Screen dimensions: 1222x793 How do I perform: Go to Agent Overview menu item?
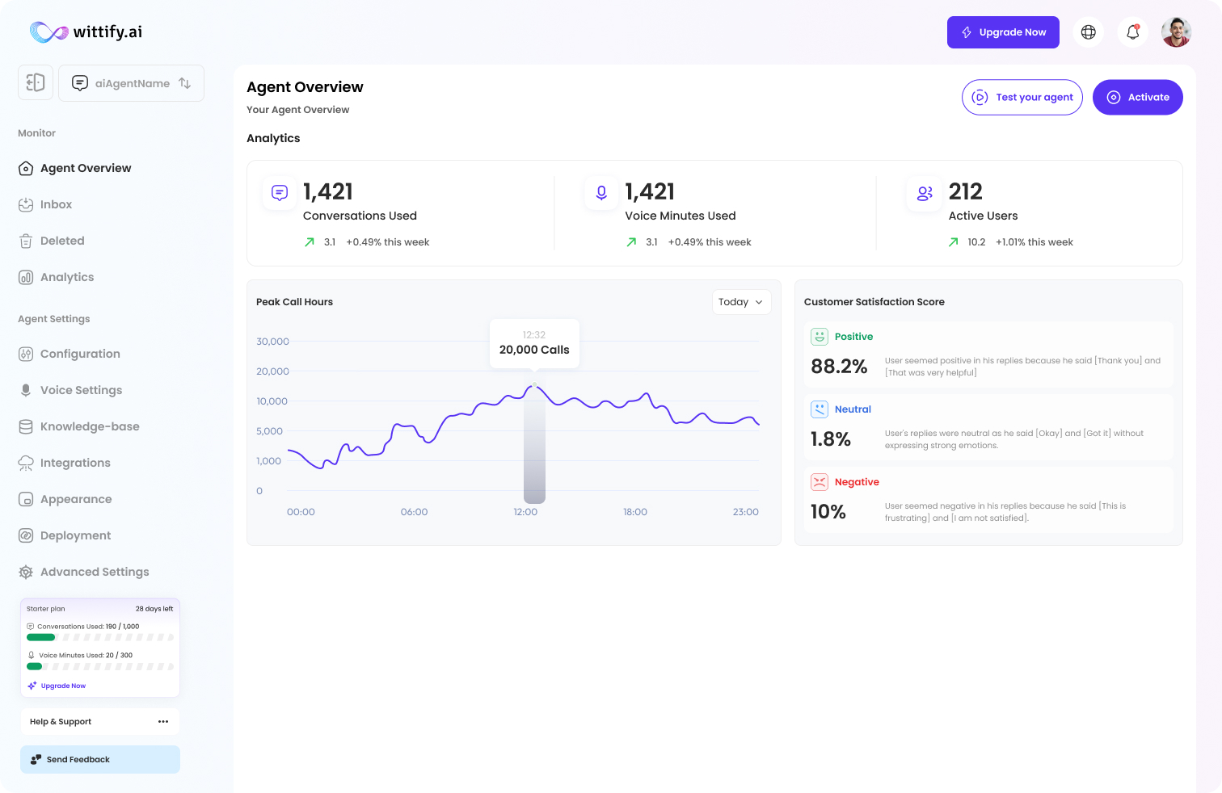tap(86, 168)
